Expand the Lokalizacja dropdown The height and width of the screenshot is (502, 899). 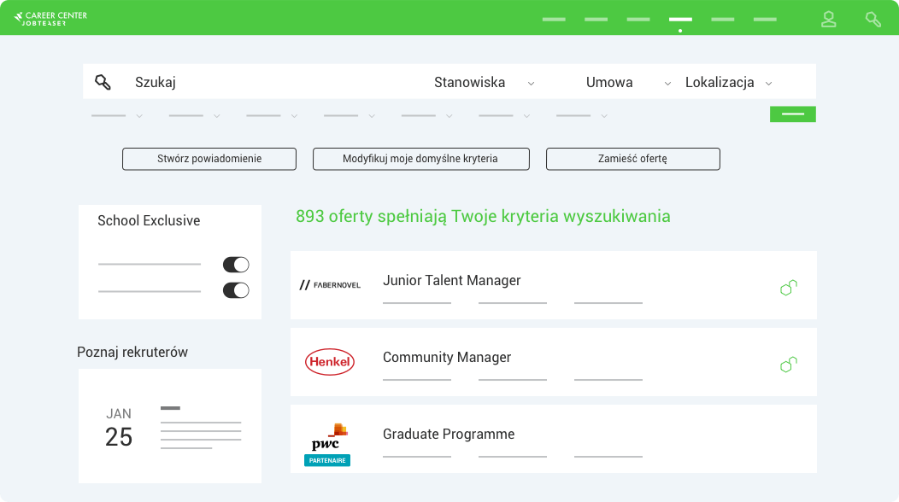(x=728, y=83)
